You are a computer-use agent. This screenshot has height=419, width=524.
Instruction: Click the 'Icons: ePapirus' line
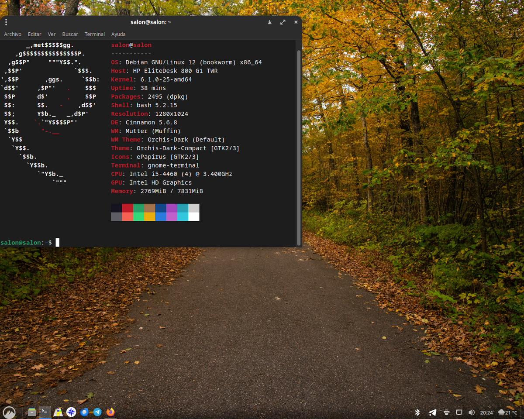pyautogui.click(x=155, y=157)
